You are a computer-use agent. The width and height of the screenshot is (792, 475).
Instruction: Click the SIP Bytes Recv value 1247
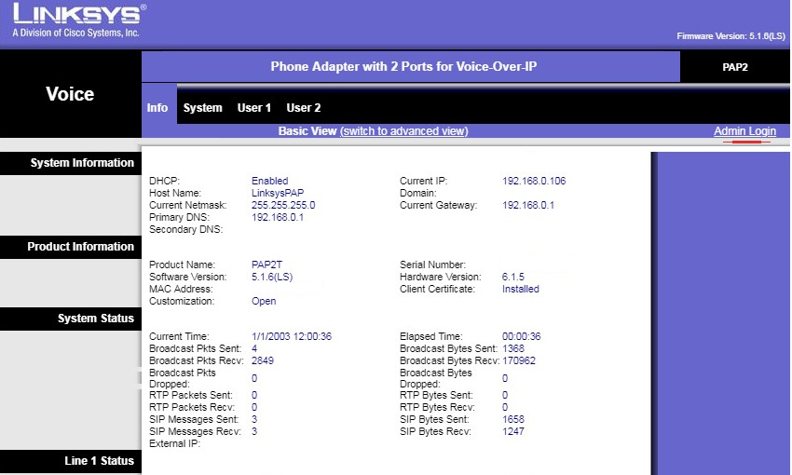click(512, 431)
